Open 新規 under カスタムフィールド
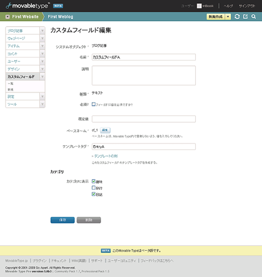This screenshot has width=262, height=277. click(11, 90)
